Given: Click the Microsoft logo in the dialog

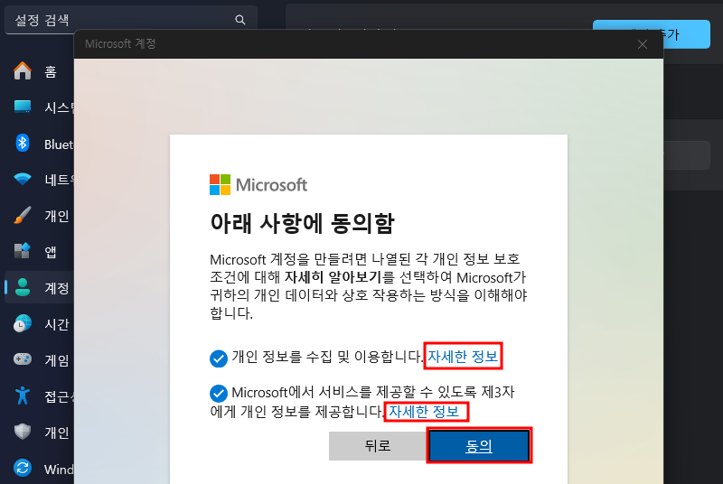Looking at the screenshot, I should point(258,185).
